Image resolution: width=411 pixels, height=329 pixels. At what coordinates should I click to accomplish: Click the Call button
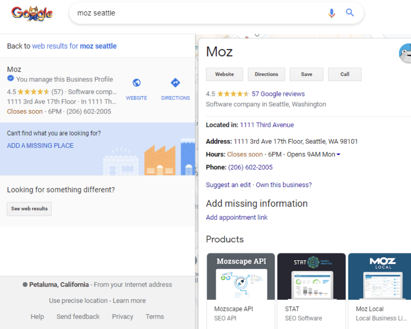tap(345, 74)
